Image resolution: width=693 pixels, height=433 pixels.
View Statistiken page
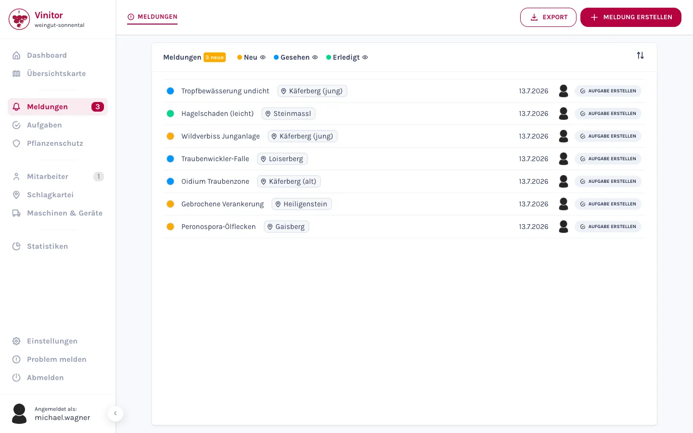58,246
